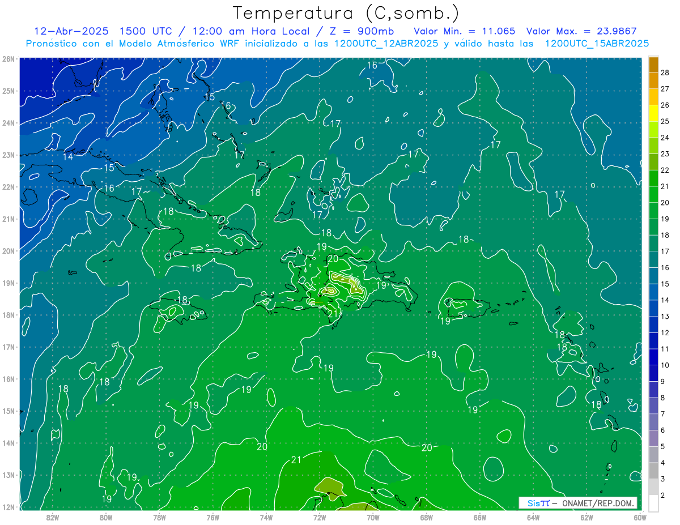This screenshot has width=680, height=525.
Task: Pick the brown swatch above legend value 28
Action: (x=653, y=65)
